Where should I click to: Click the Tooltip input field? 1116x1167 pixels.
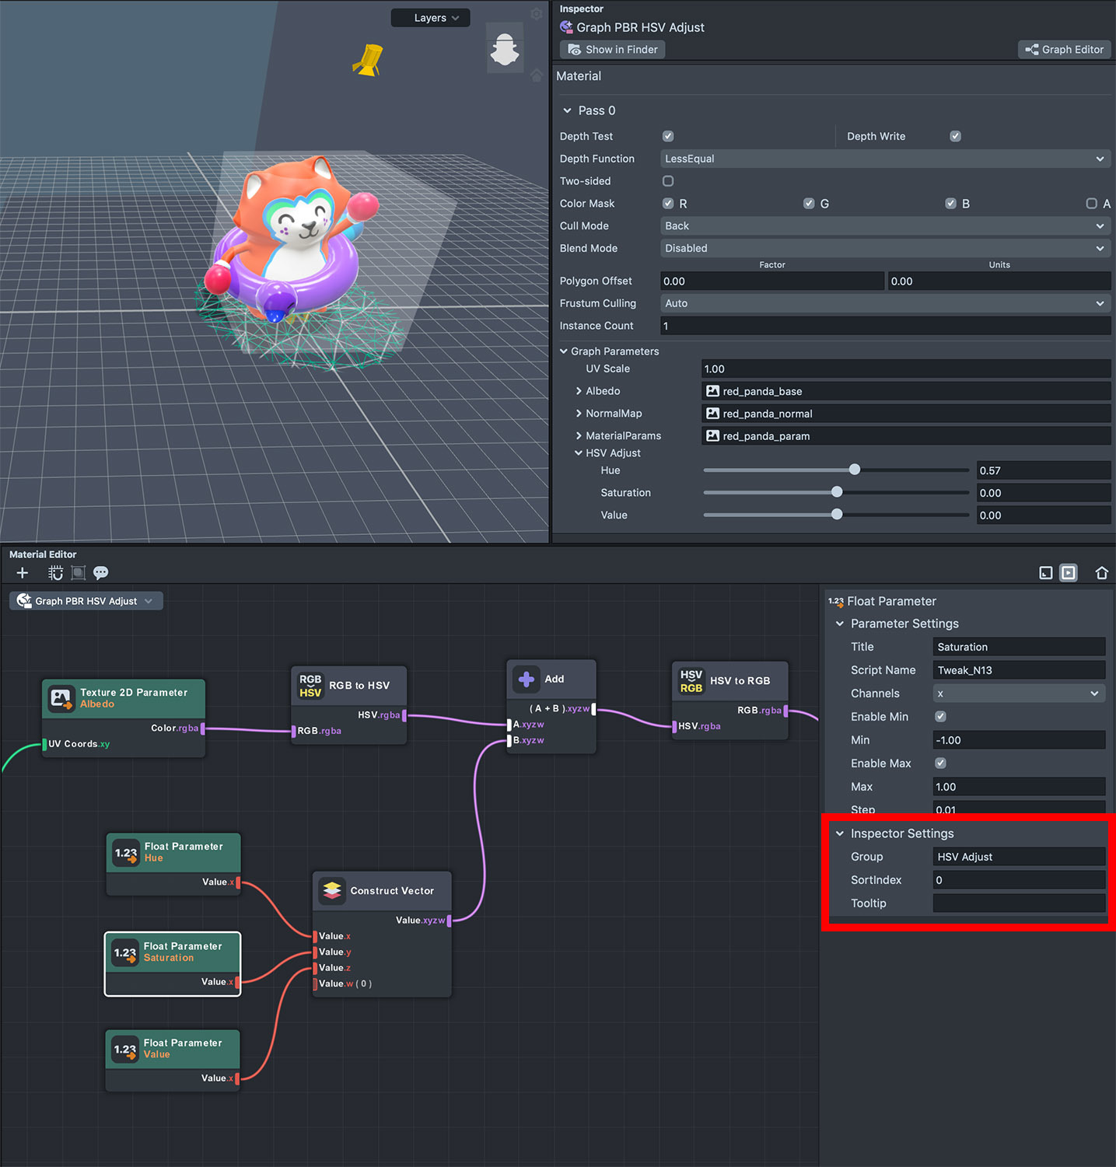(1018, 903)
